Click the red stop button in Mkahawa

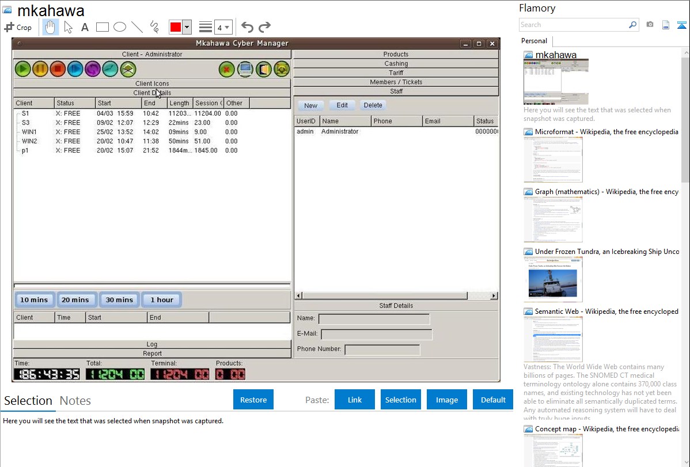tap(58, 69)
